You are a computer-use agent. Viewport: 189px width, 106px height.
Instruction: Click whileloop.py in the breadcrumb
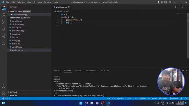tap(62, 11)
